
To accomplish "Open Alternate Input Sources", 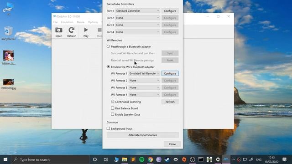I will point(143,135).
